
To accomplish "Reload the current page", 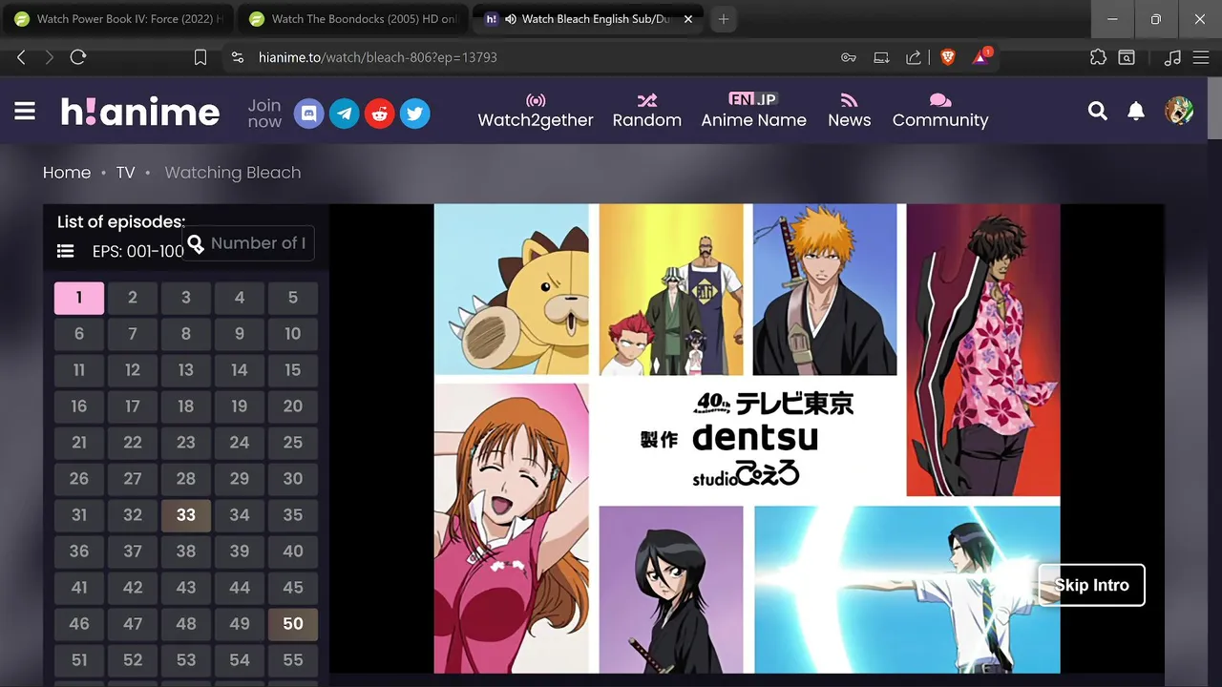I will [x=78, y=57].
